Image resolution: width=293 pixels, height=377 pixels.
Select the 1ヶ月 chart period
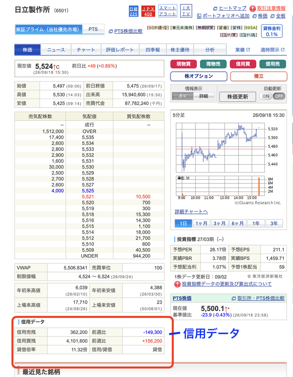tap(201, 223)
